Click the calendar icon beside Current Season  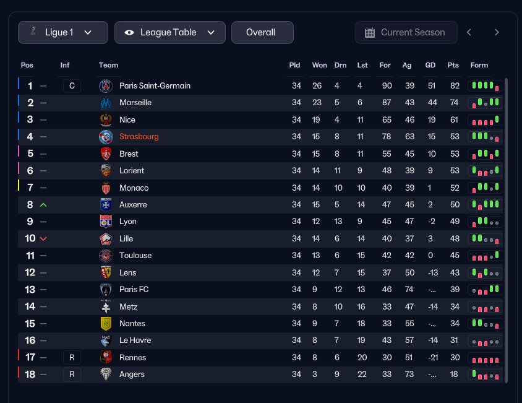click(369, 32)
